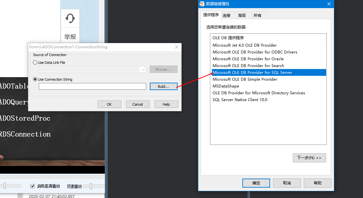This screenshot has width=363, height=198.
Task: Click the 举报 report label
Action: click(70, 37)
